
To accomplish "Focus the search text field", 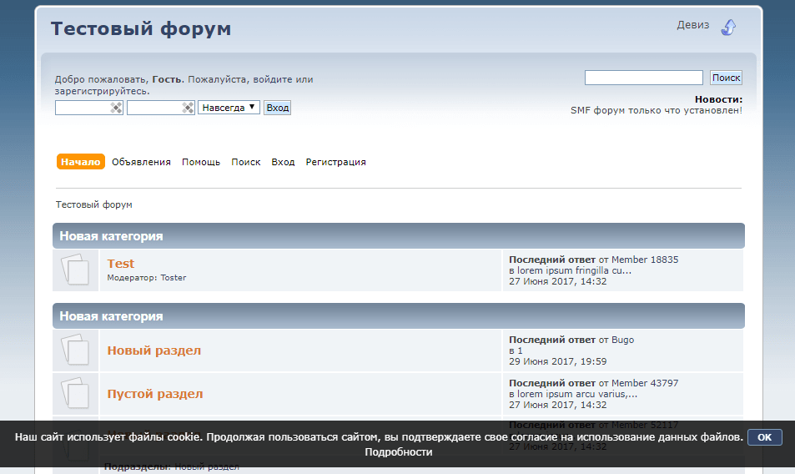I will [x=643, y=78].
